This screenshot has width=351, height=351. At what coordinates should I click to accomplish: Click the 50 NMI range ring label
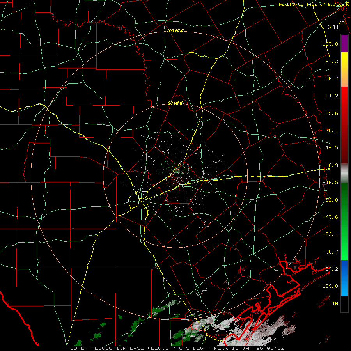pos(175,103)
